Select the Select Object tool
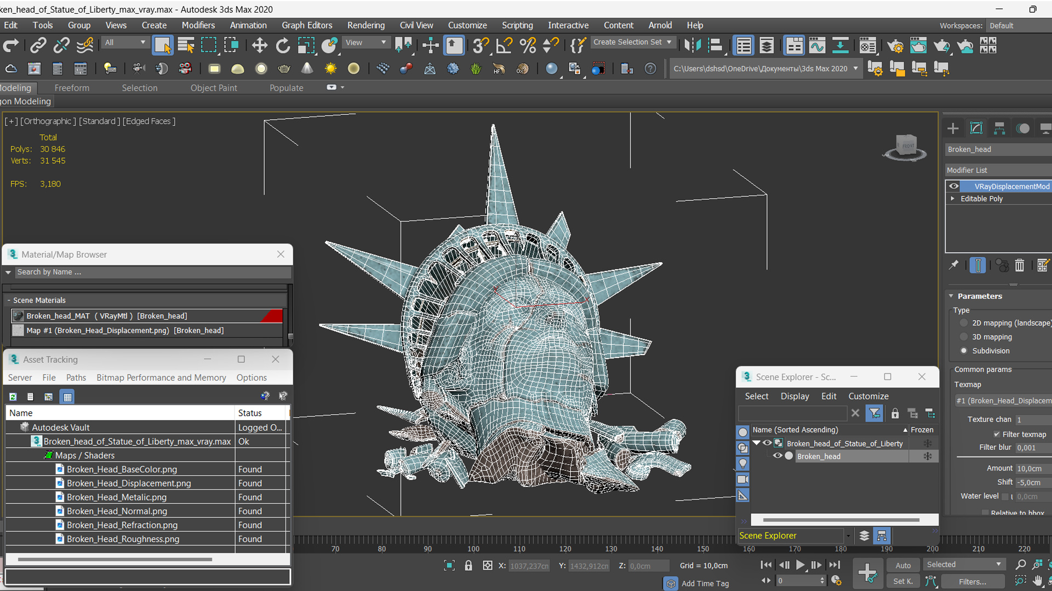Viewport: 1052px width, 591px height. click(162, 45)
